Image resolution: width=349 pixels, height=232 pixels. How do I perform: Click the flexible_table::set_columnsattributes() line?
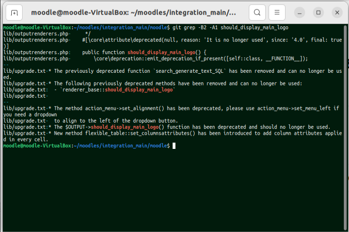173,137
